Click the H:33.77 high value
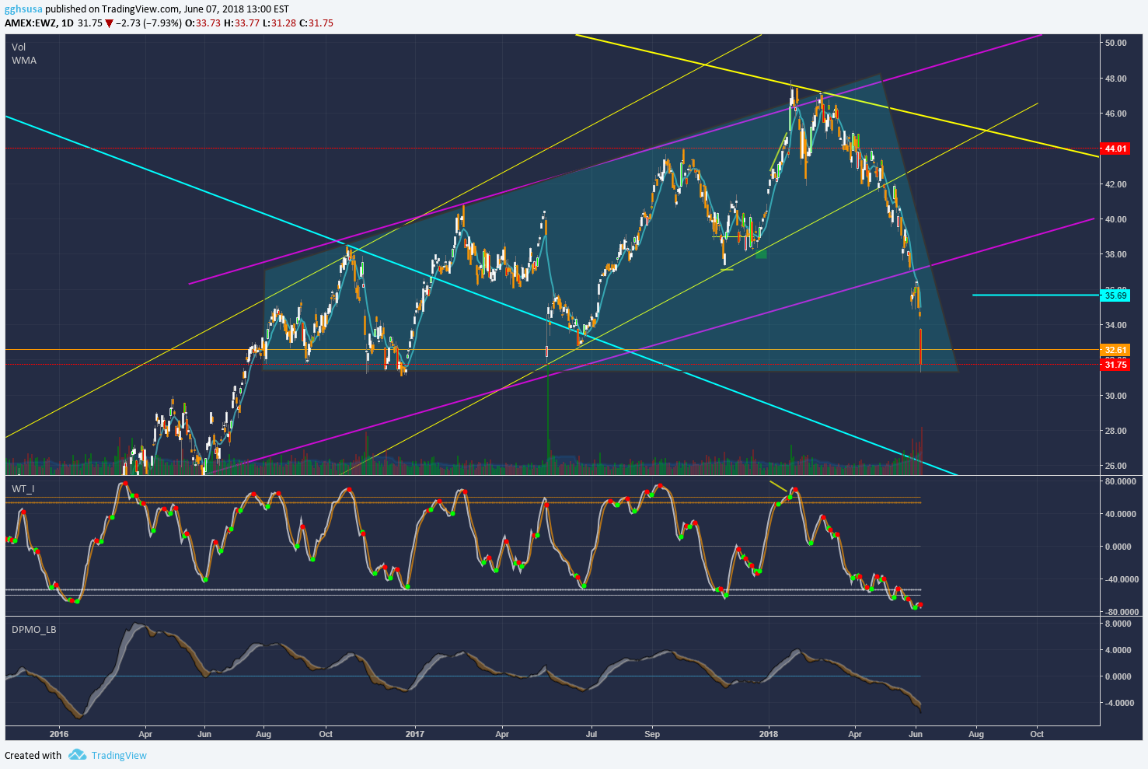Image resolution: width=1148 pixels, height=769 pixels. pyautogui.click(x=240, y=23)
